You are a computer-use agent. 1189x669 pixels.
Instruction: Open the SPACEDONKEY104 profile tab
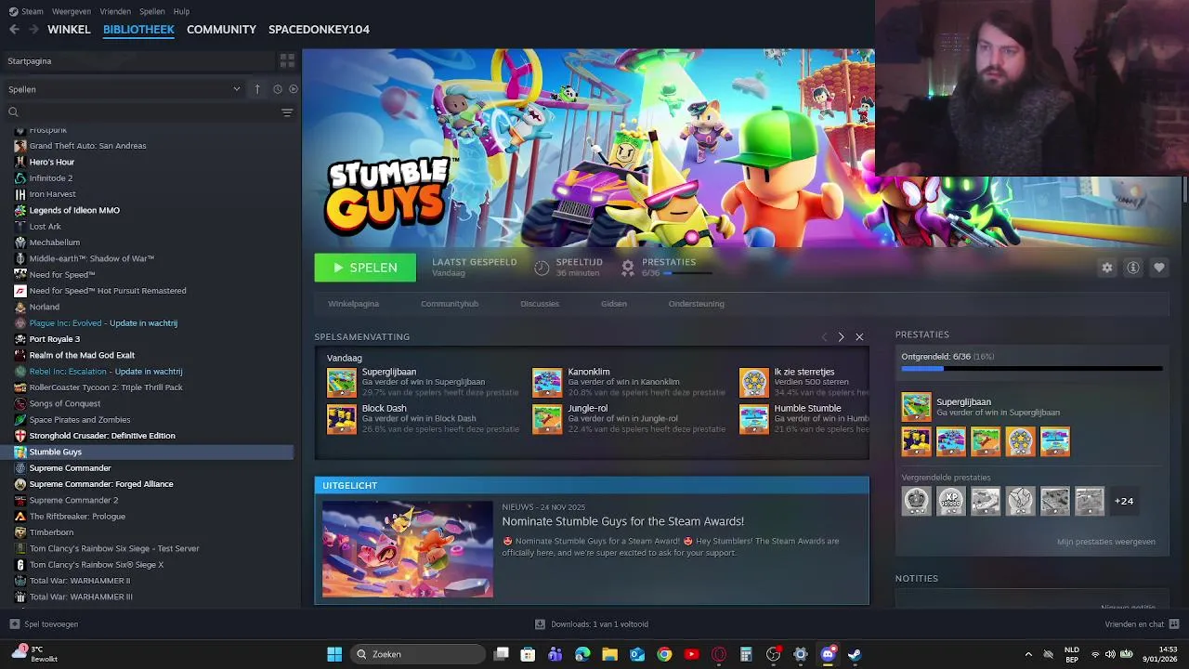click(x=319, y=30)
